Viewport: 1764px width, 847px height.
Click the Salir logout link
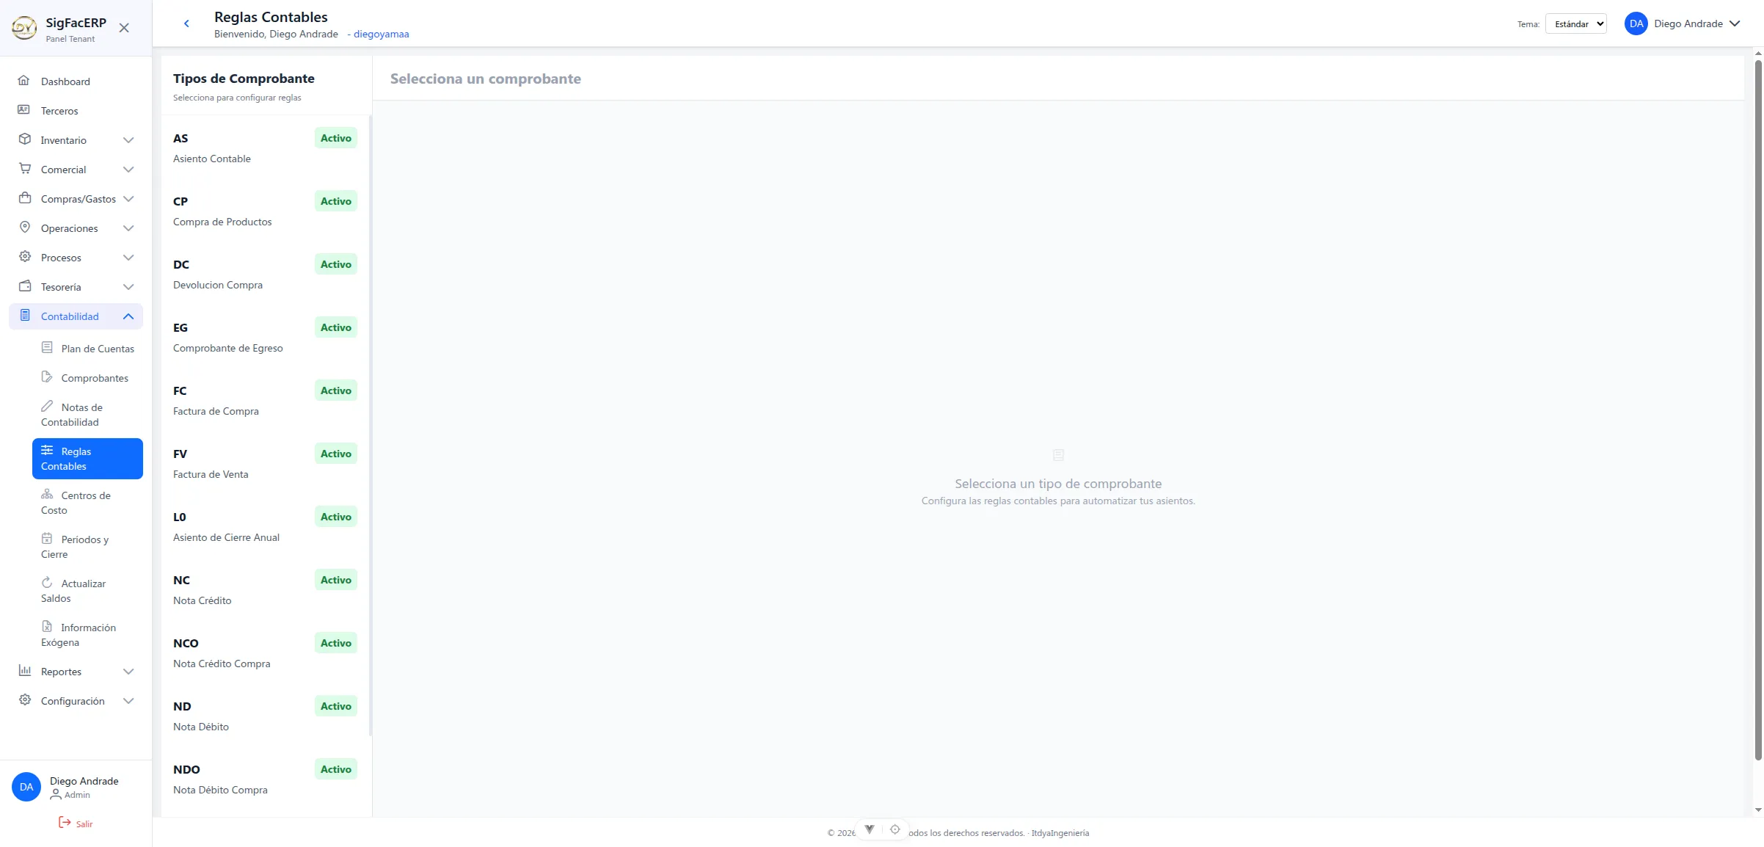[x=76, y=824]
